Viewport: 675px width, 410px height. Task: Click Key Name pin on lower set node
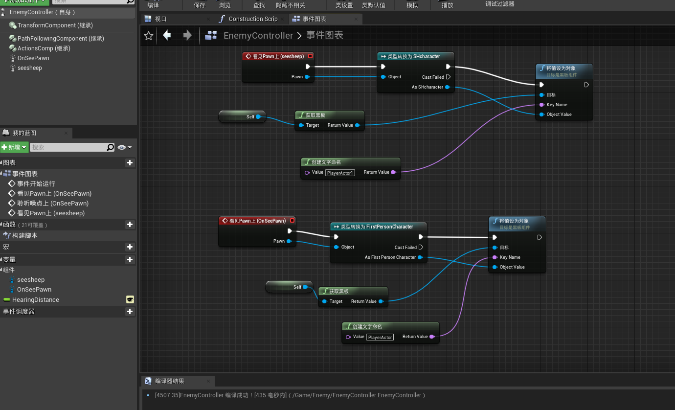(495, 257)
